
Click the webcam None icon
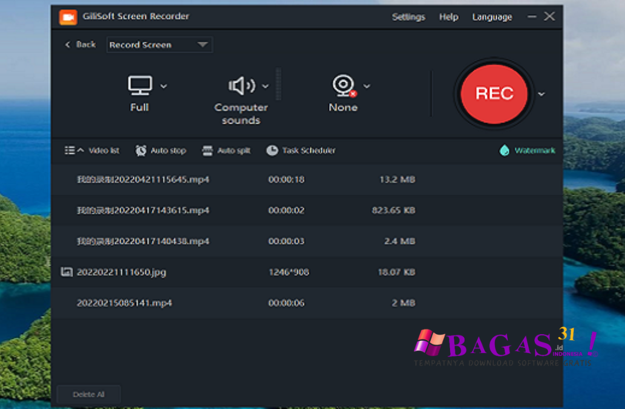[x=344, y=86]
